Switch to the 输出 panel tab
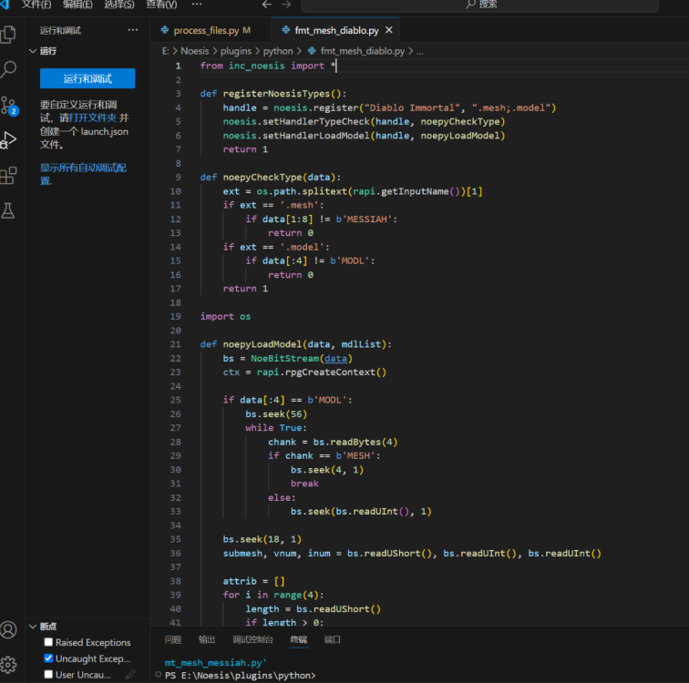 207,640
